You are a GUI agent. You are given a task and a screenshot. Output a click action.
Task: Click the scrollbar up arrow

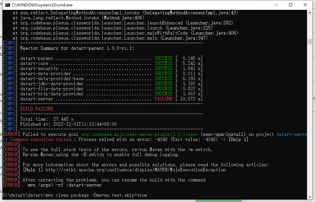coord(310,13)
